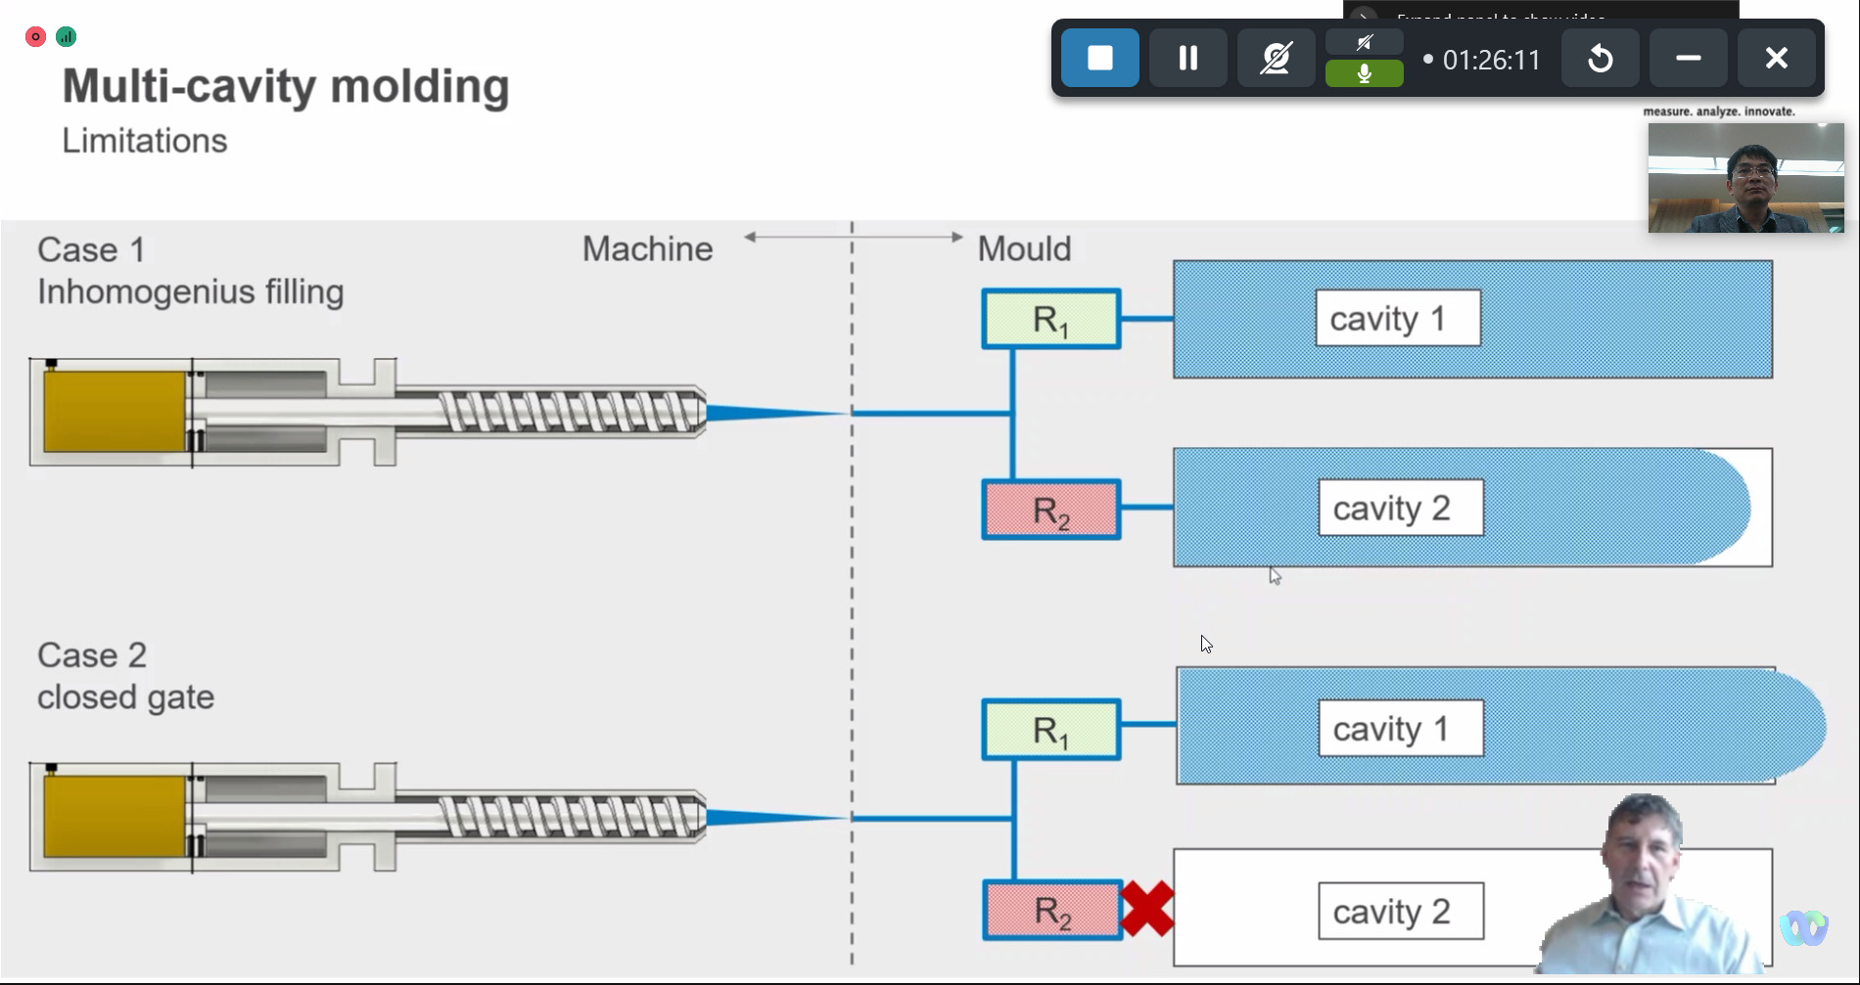
Task: Toggle the crossed-out webcam button
Action: pos(1276,59)
